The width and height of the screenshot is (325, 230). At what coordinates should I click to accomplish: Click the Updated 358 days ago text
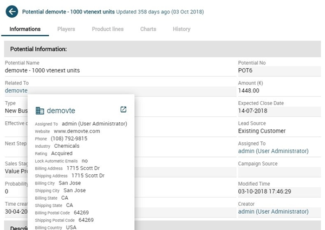[160, 12]
